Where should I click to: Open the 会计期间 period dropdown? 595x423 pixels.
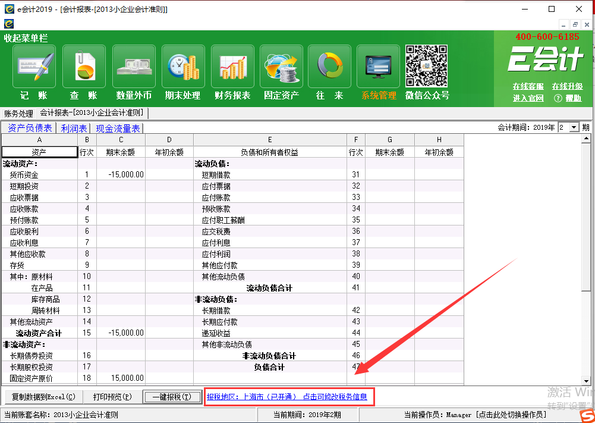point(574,127)
